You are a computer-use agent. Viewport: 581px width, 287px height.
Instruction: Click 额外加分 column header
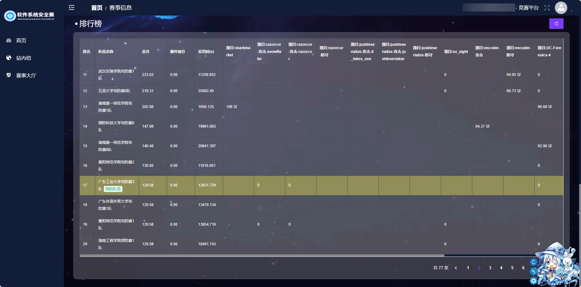178,52
